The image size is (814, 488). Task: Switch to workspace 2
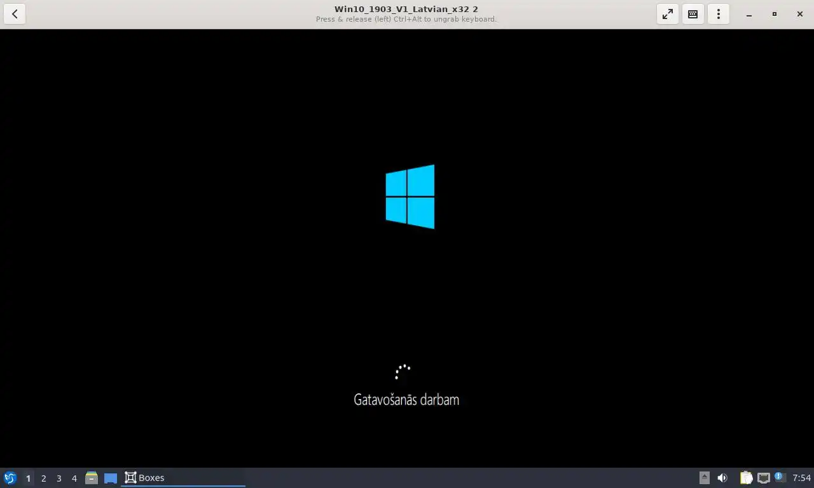[x=43, y=478]
